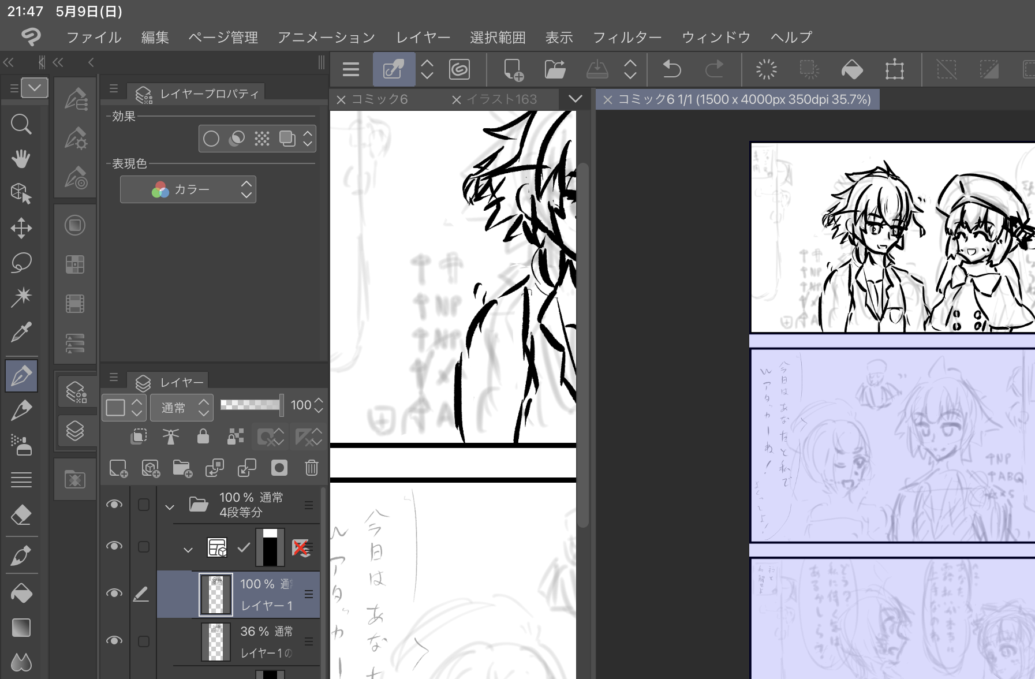Screen dimensions: 1035x679
Task: Select the 36% レイヤー1 copy layer thumbnail
Action: click(216, 641)
